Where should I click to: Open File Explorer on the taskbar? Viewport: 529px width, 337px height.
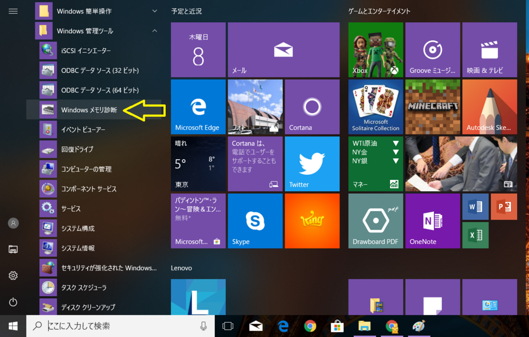click(364, 326)
